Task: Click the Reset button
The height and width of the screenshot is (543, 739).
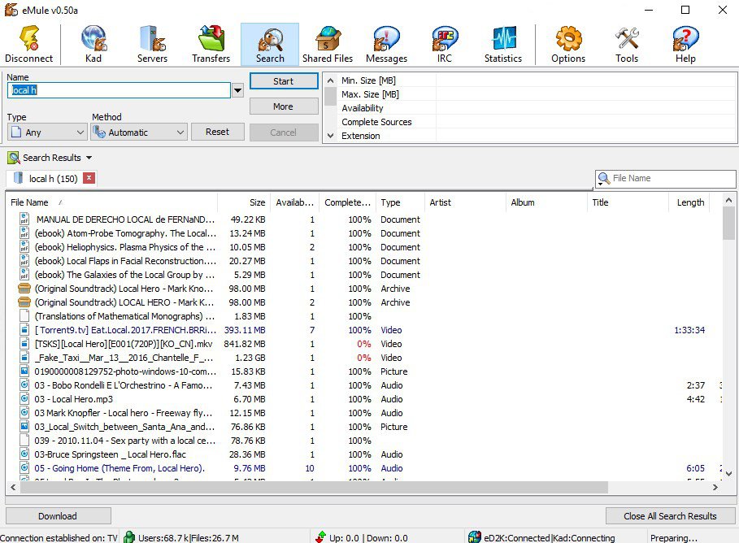Action: click(218, 132)
